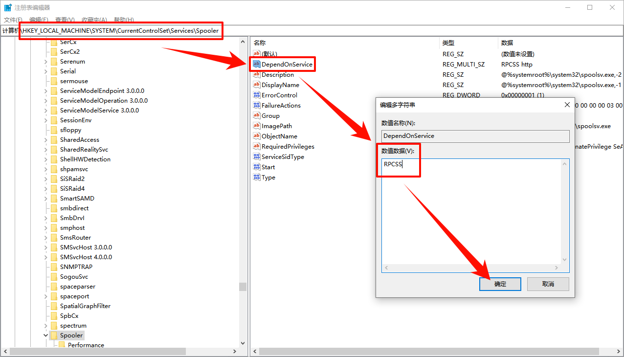Click the ServiceSidType value icon
The height and width of the screenshot is (357, 624).
(x=257, y=157)
